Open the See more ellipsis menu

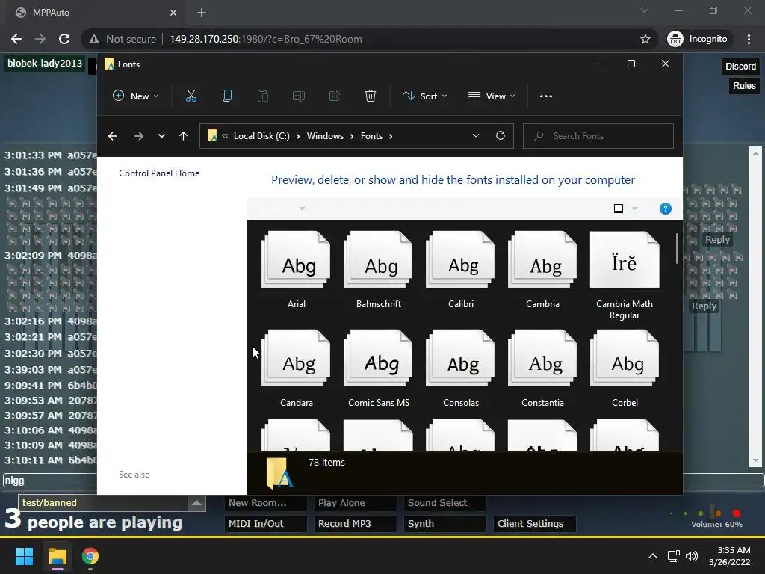click(546, 96)
